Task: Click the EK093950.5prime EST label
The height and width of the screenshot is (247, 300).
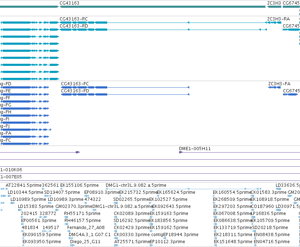Action: 42,242
